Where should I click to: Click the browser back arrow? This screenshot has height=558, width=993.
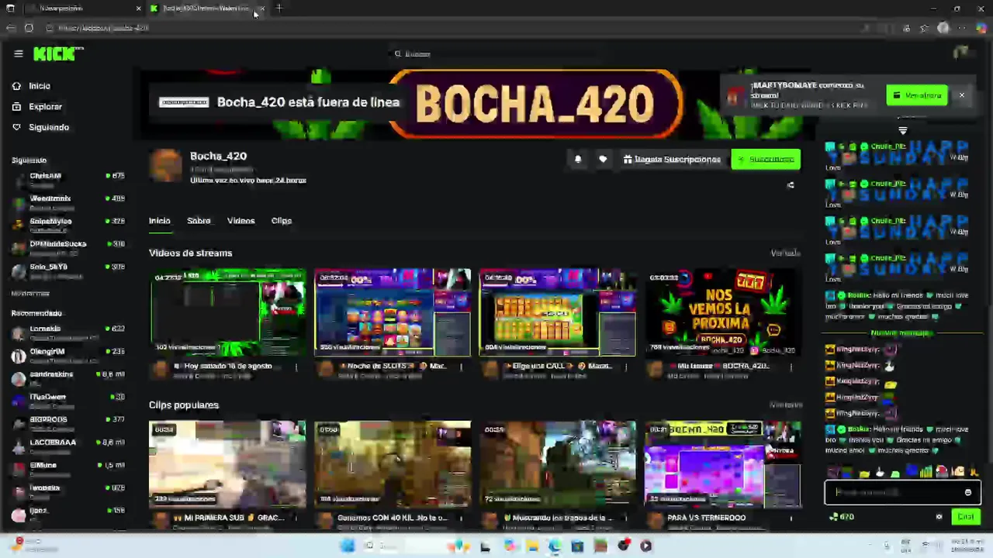[x=10, y=28]
